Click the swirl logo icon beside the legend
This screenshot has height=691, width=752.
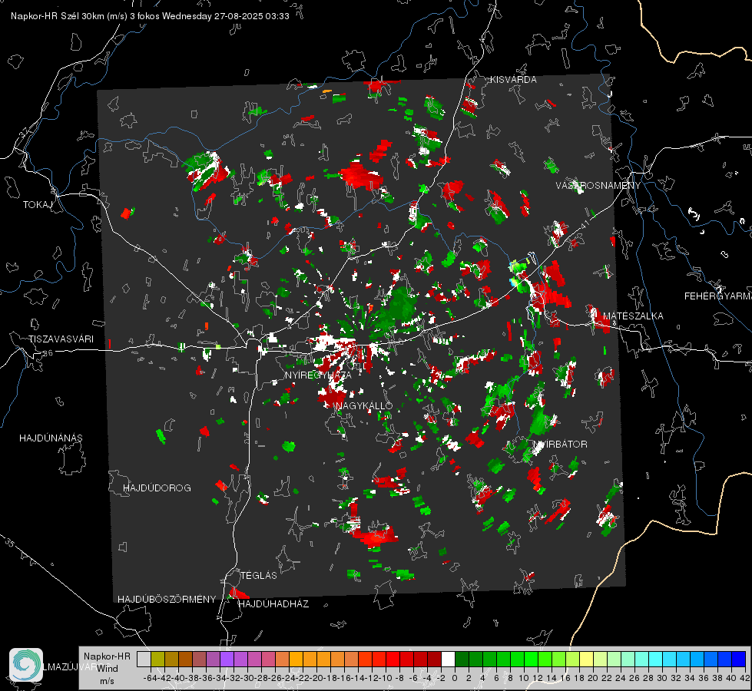pyautogui.click(x=26, y=665)
